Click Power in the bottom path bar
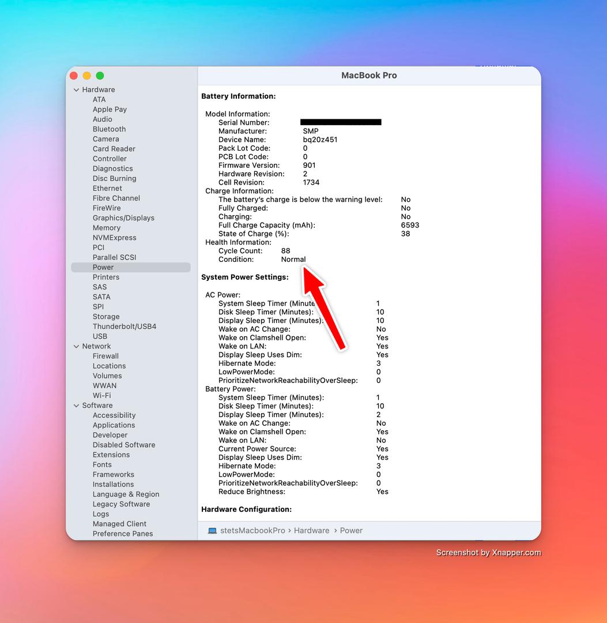 pyautogui.click(x=351, y=531)
